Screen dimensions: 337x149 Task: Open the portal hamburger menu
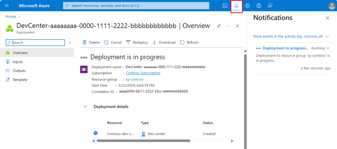coord(7,6)
